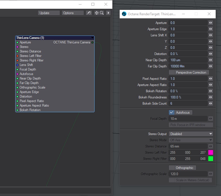The height and width of the screenshot is (196, 221).
Task: Click Stereo Right Filter blue value 048
Action: 203,159
